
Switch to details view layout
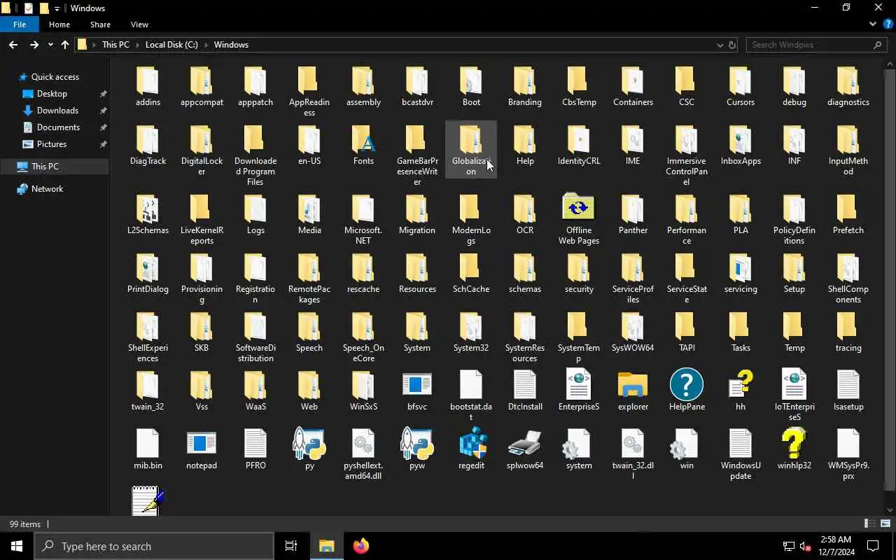tap(870, 524)
